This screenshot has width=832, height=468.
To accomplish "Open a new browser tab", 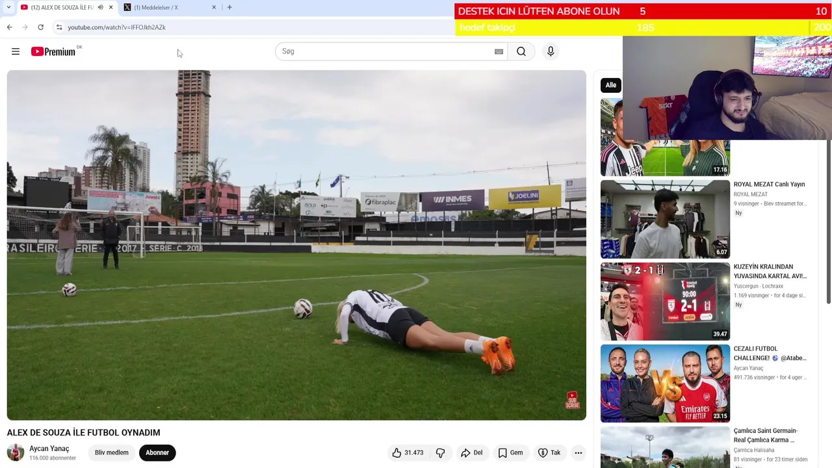I will pyautogui.click(x=229, y=7).
